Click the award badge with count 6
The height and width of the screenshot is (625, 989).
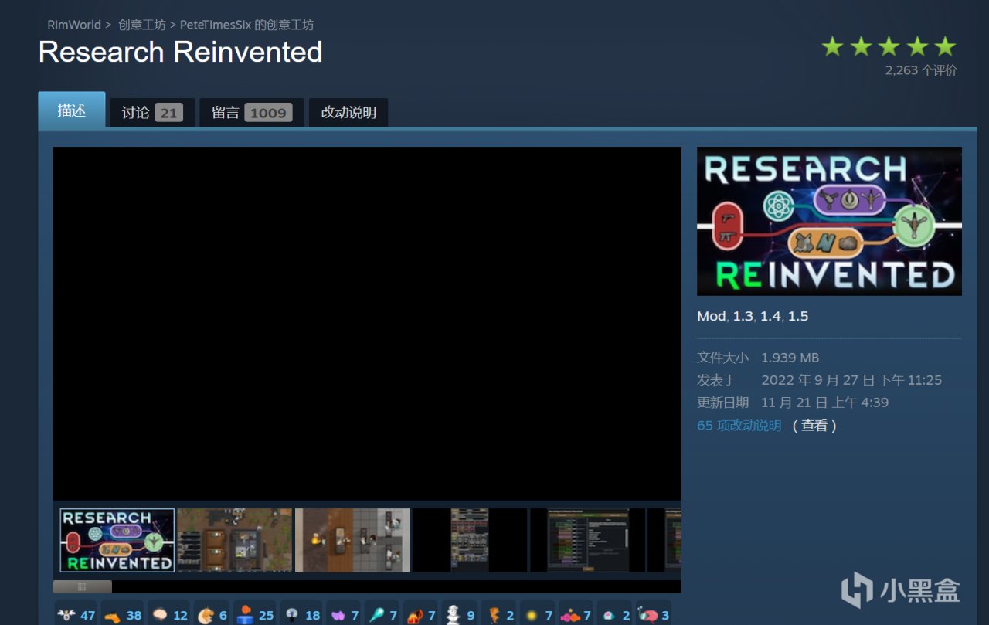212,613
